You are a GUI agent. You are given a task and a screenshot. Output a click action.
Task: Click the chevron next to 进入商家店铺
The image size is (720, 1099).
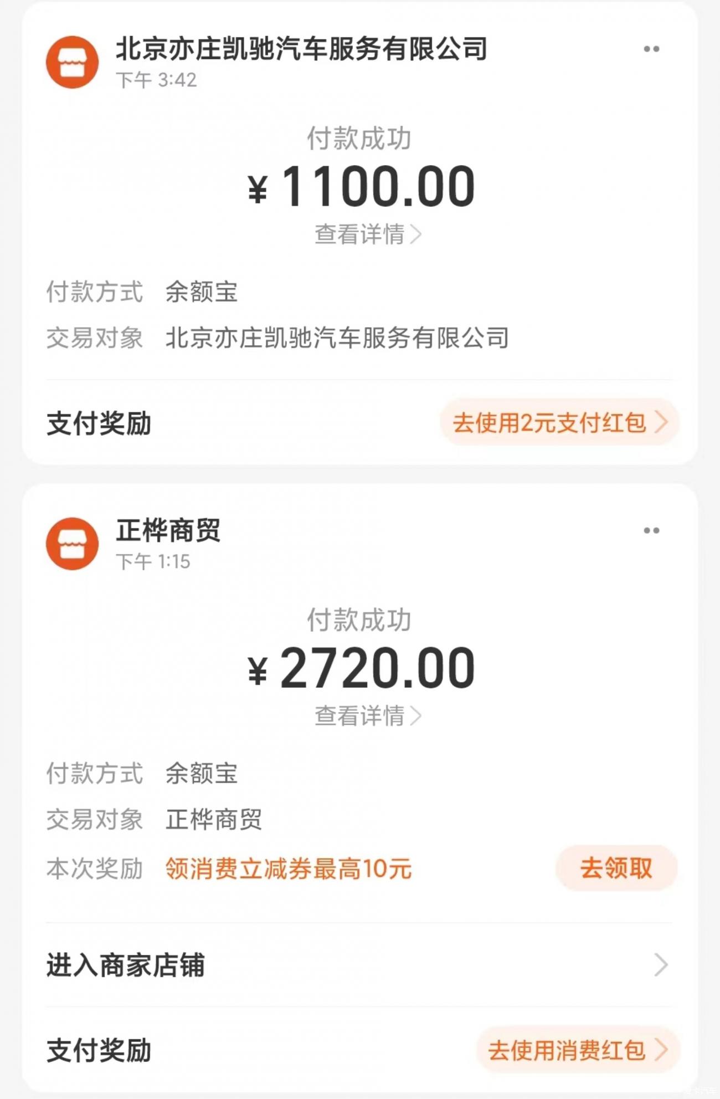click(661, 965)
